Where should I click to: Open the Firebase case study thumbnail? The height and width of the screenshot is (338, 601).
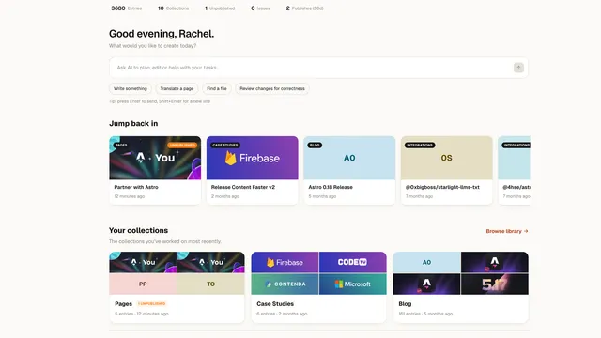tap(253, 158)
